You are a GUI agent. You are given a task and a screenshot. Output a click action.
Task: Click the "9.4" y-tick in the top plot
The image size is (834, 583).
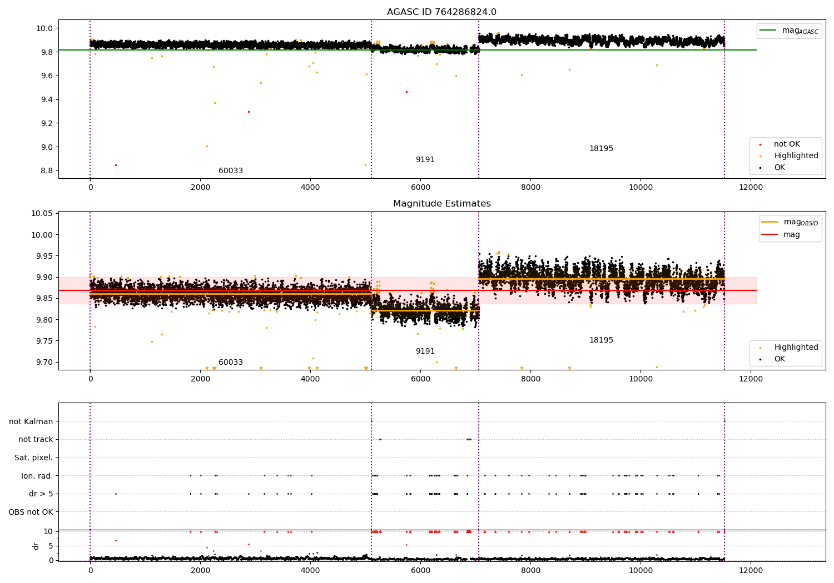[46, 100]
